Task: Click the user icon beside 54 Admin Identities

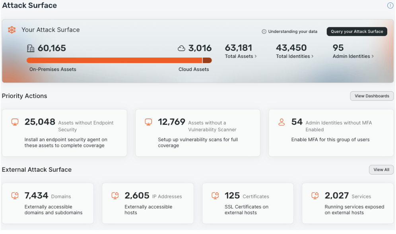Action: (x=281, y=122)
